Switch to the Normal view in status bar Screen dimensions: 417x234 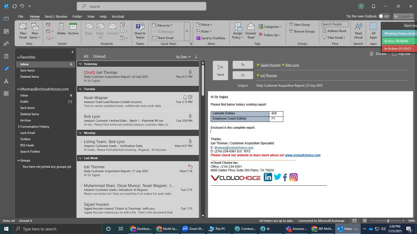pos(354,221)
